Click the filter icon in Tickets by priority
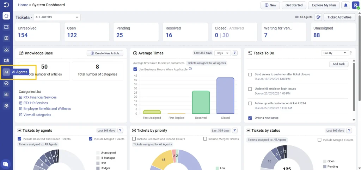The height and width of the screenshot is (170, 361). click(x=234, y=131)
